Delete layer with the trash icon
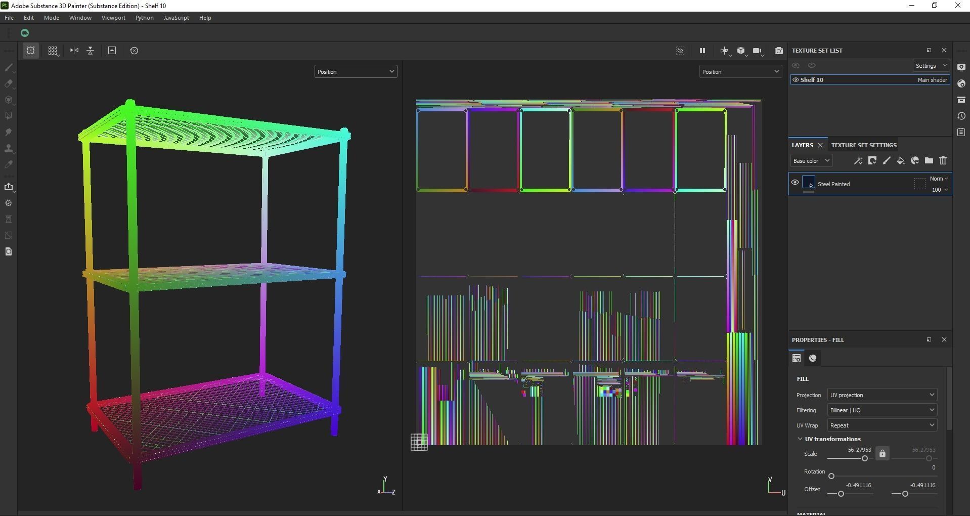 coord(943,161)
